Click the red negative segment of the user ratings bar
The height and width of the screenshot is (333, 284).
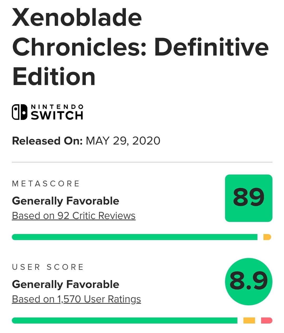pos(266,320)
